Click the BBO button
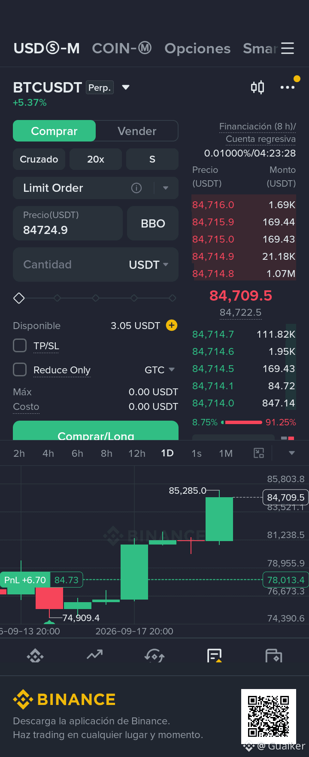309x757 pixels. click(x=153, y=223)
